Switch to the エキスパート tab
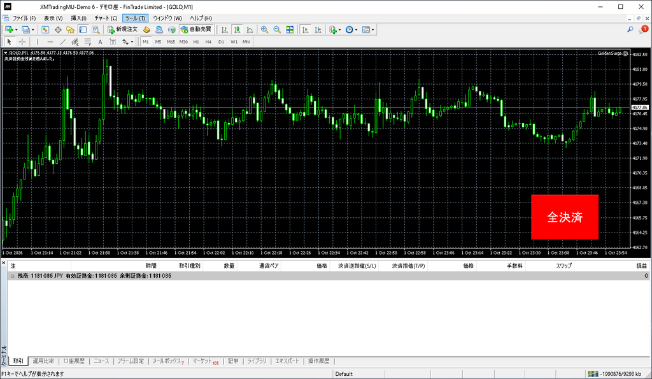The image size is (652, 379). (x=287, y=361)
